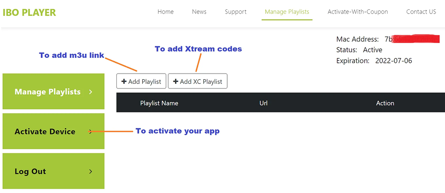Click the IBO PLAYER logo
The image size is (445, 193).
29,13
